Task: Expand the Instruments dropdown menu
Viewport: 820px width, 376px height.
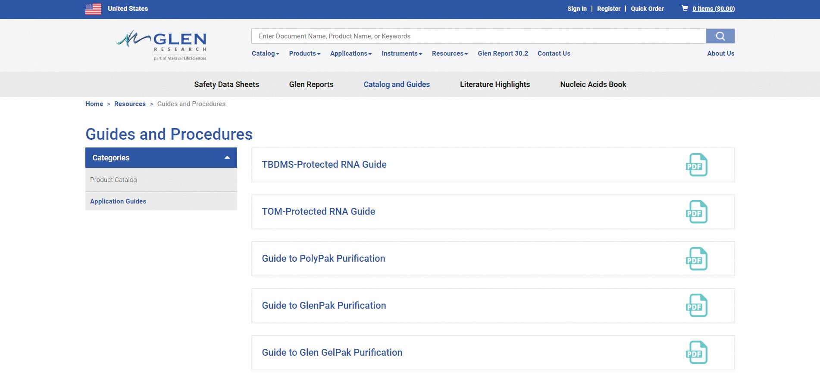Action: (402, 53)
